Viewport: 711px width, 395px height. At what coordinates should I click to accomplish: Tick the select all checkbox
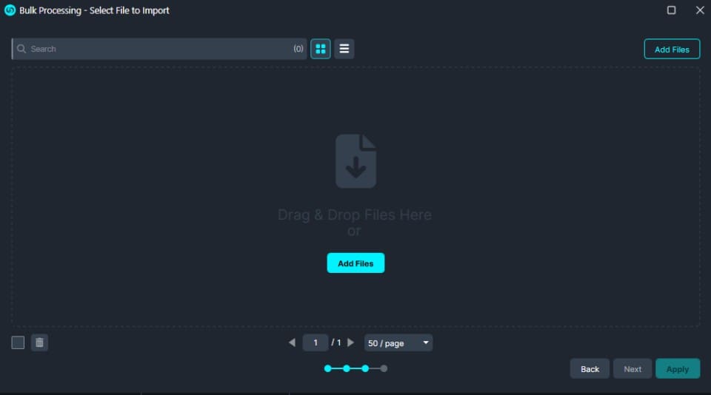18,342
